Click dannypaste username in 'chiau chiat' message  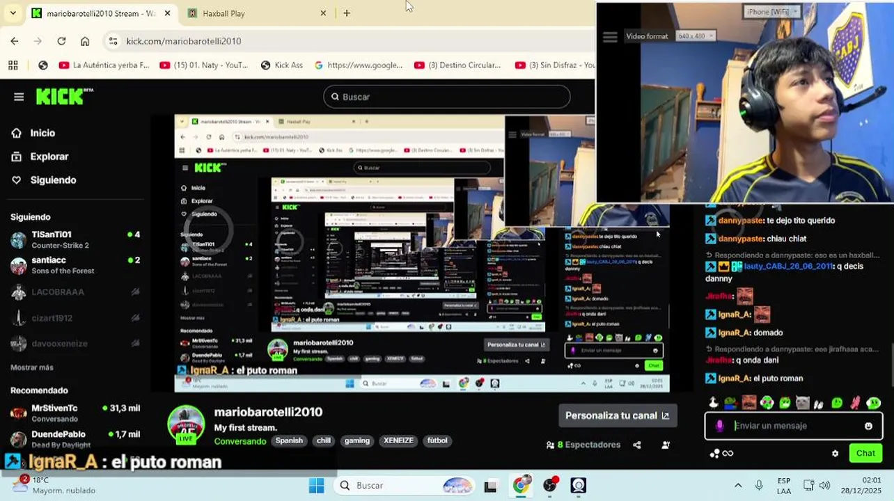click(x=740, y=239)
